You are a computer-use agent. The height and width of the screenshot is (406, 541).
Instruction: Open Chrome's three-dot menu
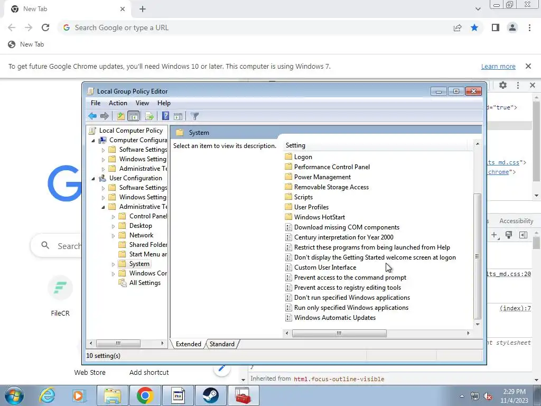click(x=529, y=27)
